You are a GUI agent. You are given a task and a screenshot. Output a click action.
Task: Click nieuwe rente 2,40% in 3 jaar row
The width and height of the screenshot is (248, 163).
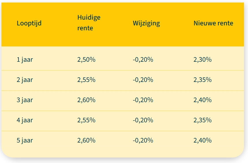coord(202,100)
